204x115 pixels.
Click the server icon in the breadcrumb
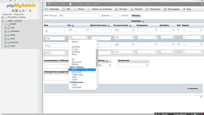49,4
